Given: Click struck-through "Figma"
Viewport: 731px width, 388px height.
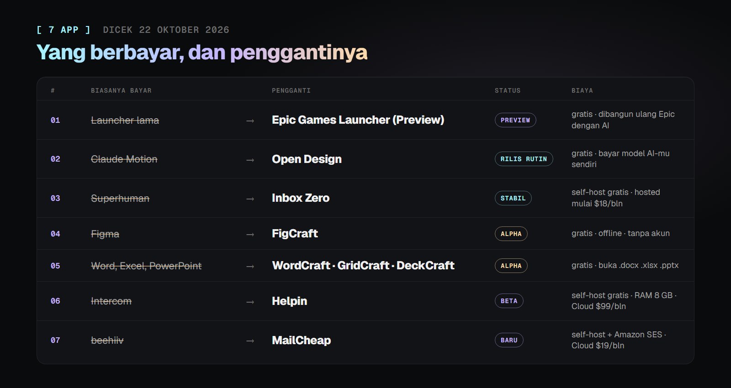Looking at the screenshot, I should 105,234.
